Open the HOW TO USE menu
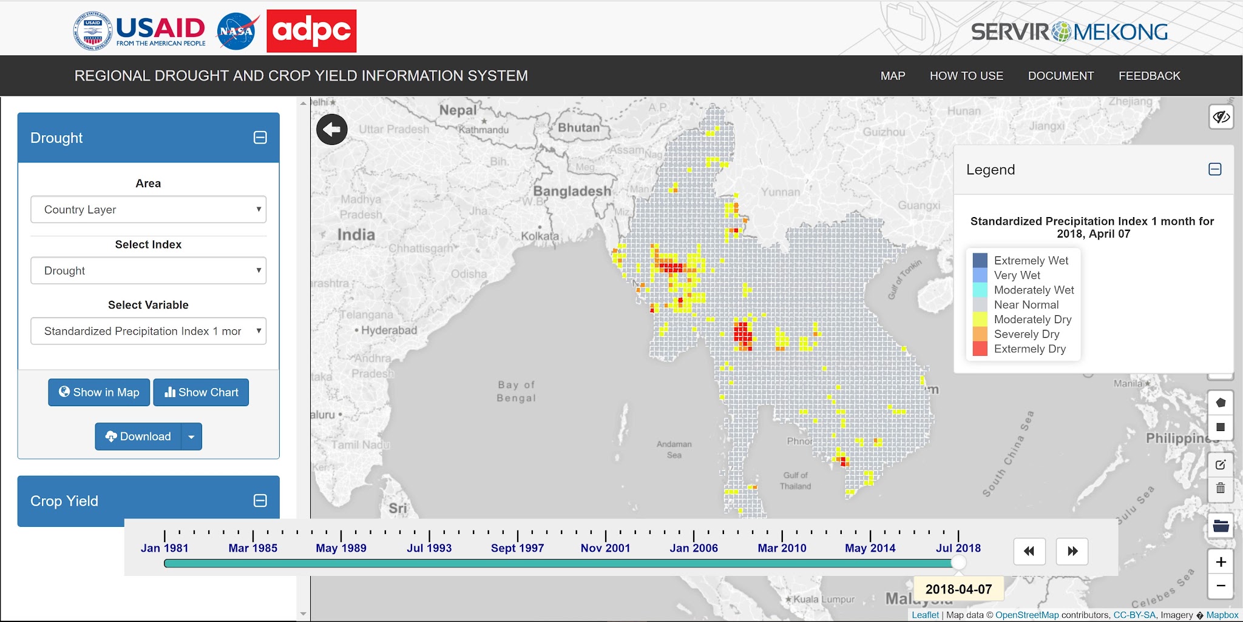The image size is (1243, 622). click(966, 76)
